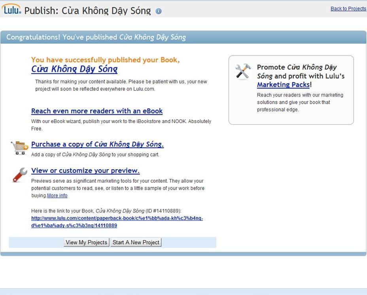Click the 'Previews serve as significant marketing tools' text
Image resolution: width=367 pixels, height=295 pixels.
click(118, 188)
